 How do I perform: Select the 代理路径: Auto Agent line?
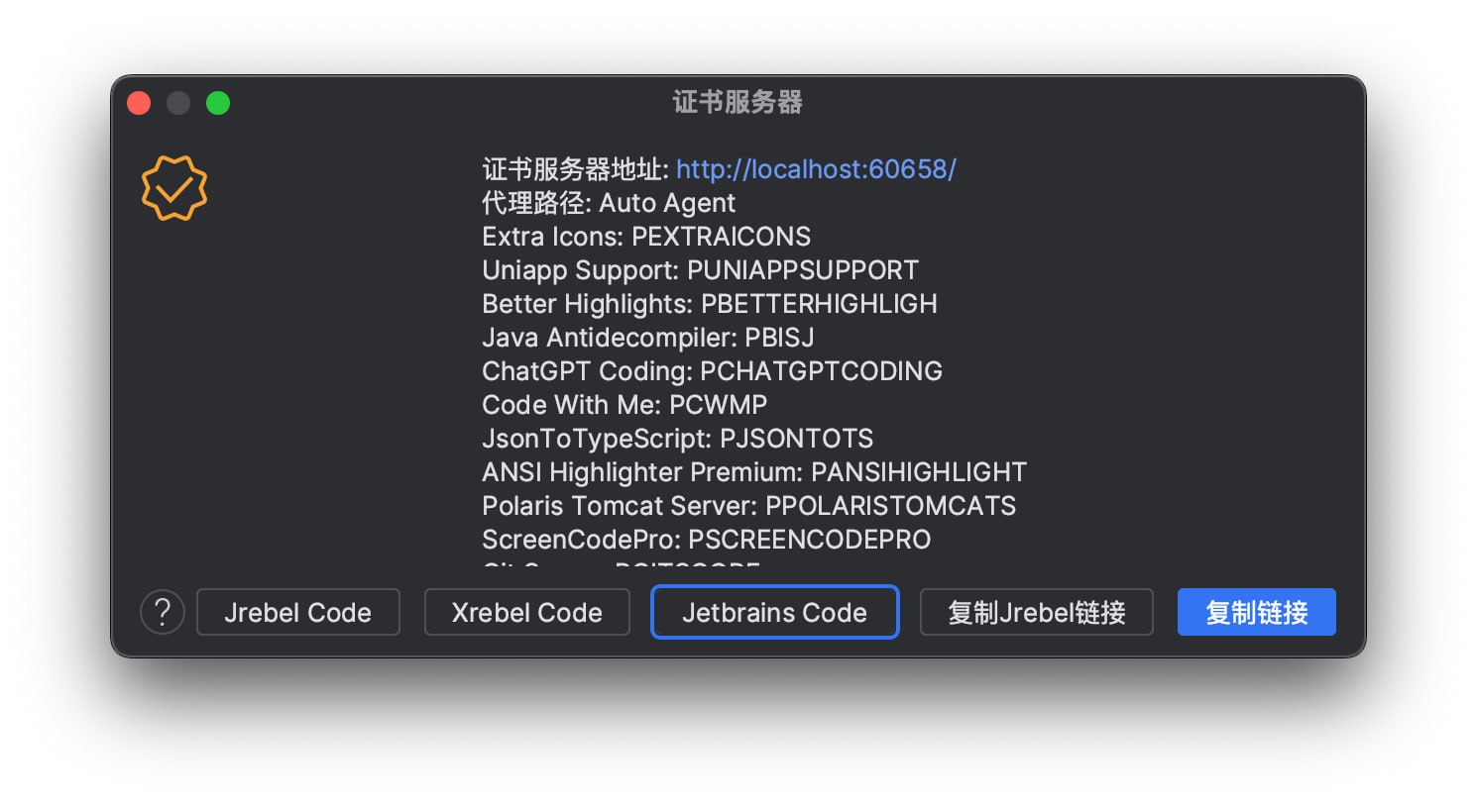609,203
